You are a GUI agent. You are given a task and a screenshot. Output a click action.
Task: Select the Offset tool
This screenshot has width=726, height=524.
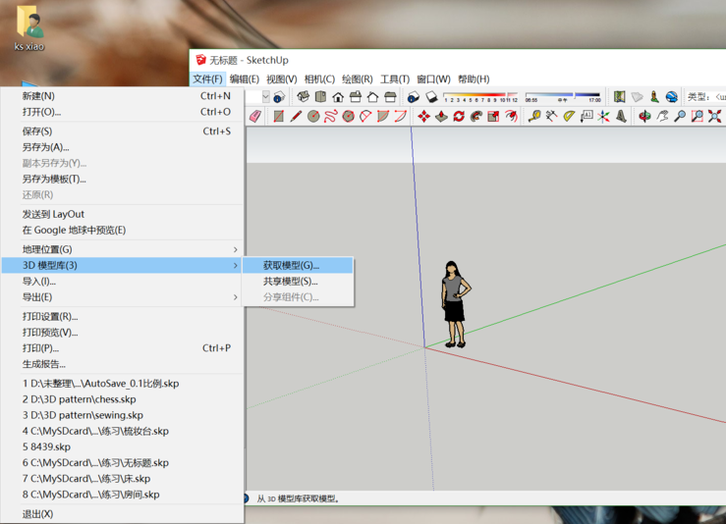tap(511, 116)
